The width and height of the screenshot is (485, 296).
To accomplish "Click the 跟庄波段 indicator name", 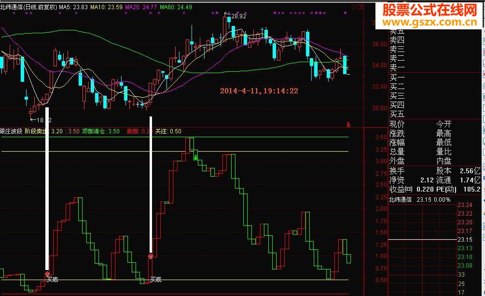I will point(11,131).
